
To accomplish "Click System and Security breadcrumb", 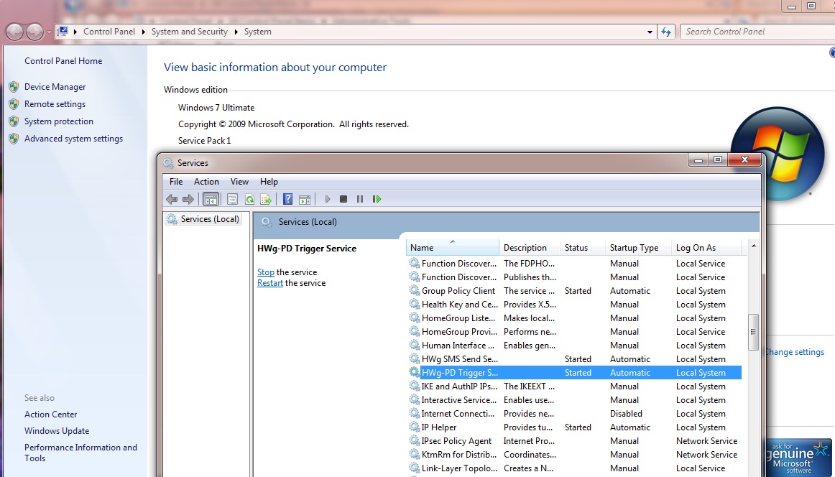I will pos(190,32).
